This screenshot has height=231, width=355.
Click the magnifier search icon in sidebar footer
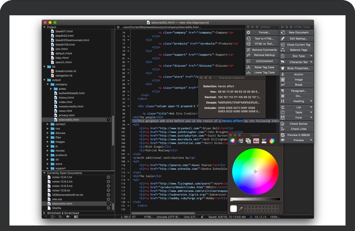[x=60, y=217]
